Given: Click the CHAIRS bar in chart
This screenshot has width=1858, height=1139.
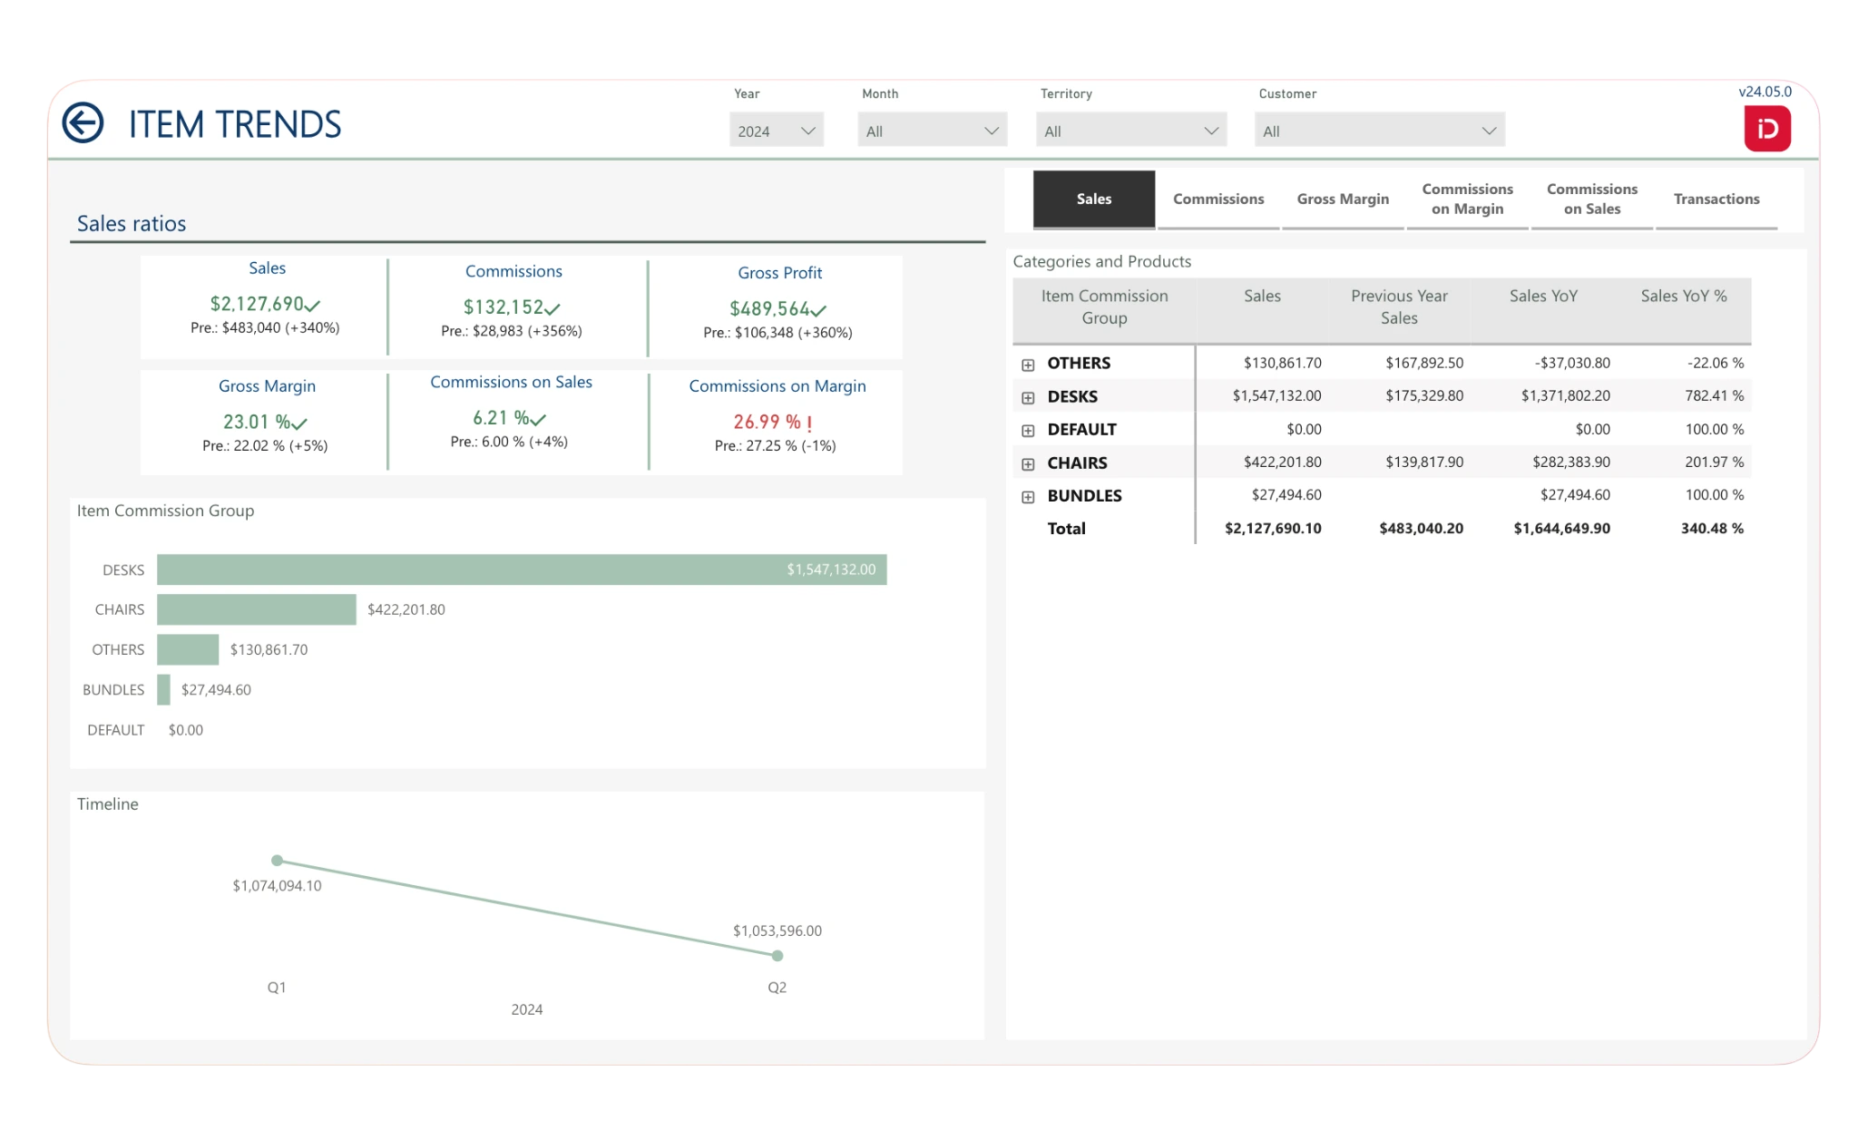Looking at the screenshot, I should click(x=256, y=609).
